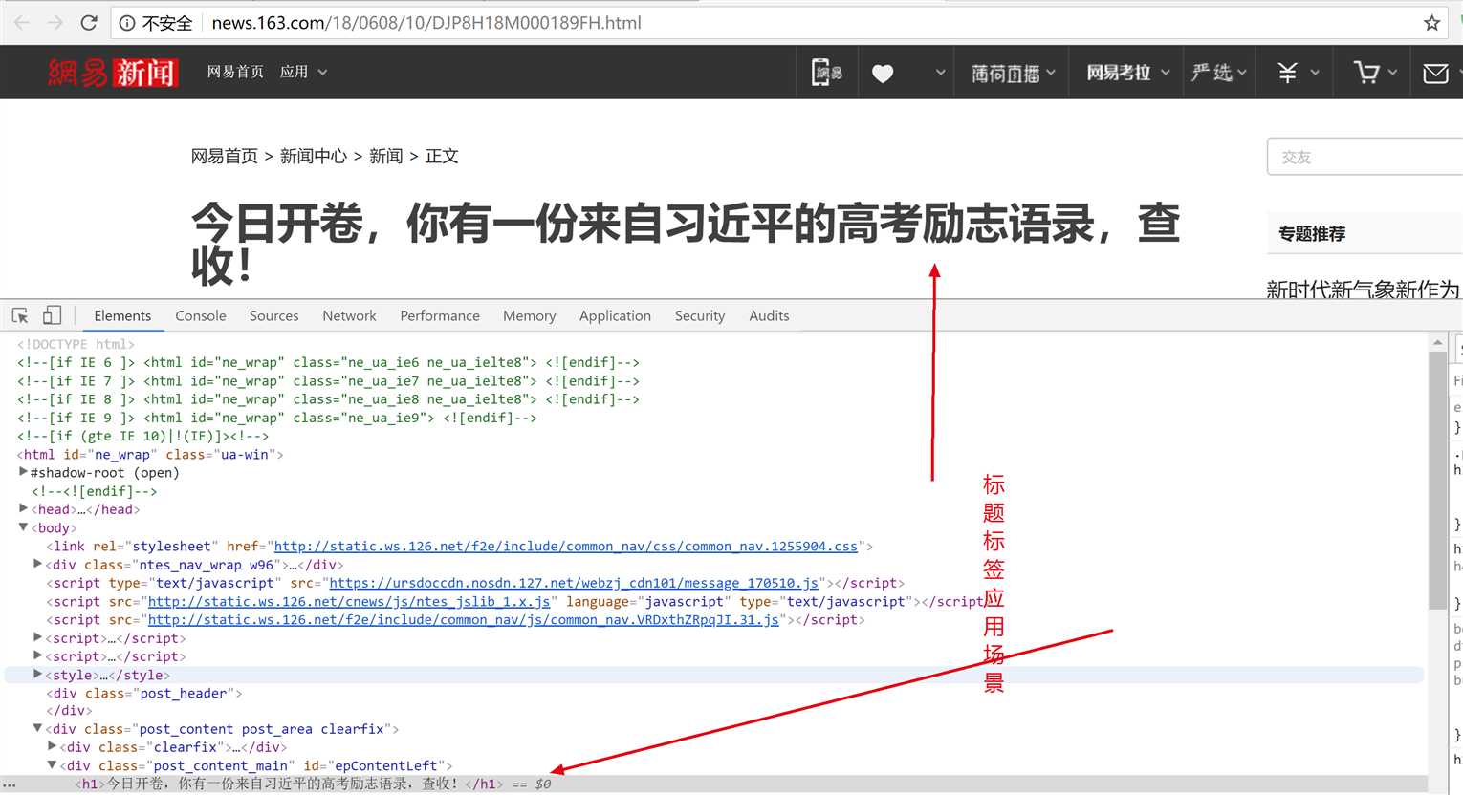This screenshot has height=795, width=1463.
Task: Open the NetEase mobile app icon
Action: 826,72
